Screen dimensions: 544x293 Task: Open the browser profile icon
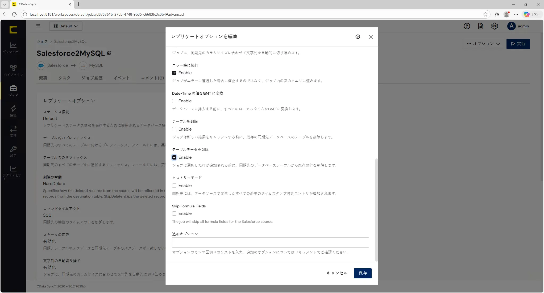click(506, 14)
